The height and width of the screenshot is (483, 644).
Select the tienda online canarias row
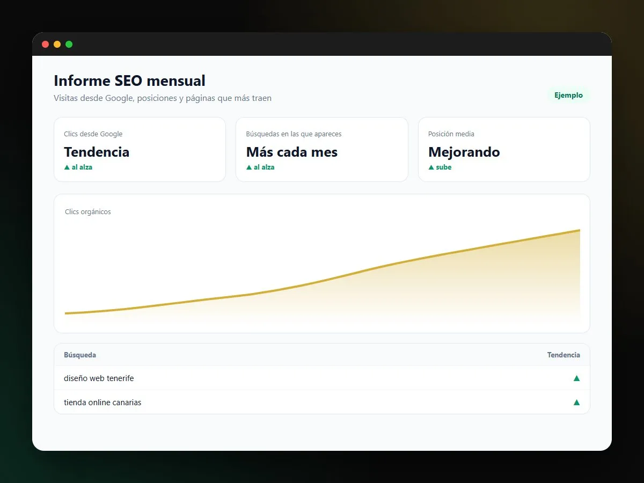point(322,402)
